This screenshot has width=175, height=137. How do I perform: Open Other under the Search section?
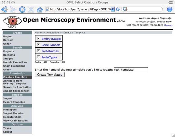tap(7, 70)
